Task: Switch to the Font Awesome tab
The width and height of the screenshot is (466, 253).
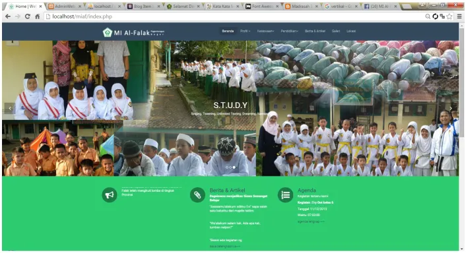Action: pyautogui.click(x=261, y=6)
